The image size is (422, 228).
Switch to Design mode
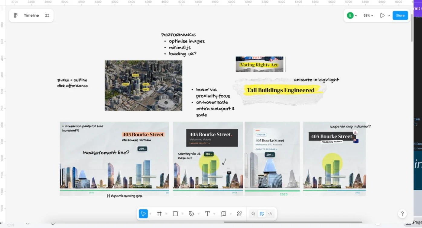pos(262,214)
